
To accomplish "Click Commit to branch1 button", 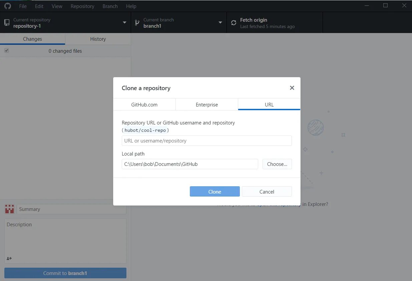I will [65, 273].
